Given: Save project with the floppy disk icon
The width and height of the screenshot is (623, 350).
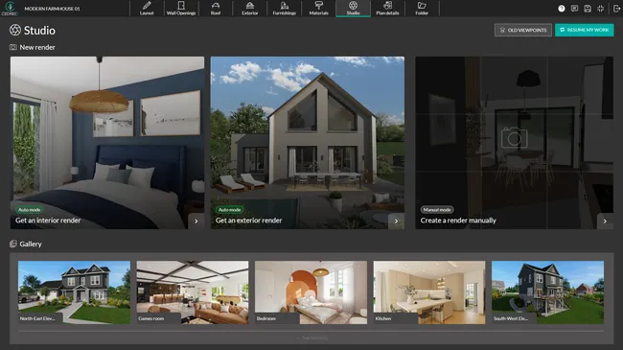Looking at the screenshot, I should pos(588,9).
